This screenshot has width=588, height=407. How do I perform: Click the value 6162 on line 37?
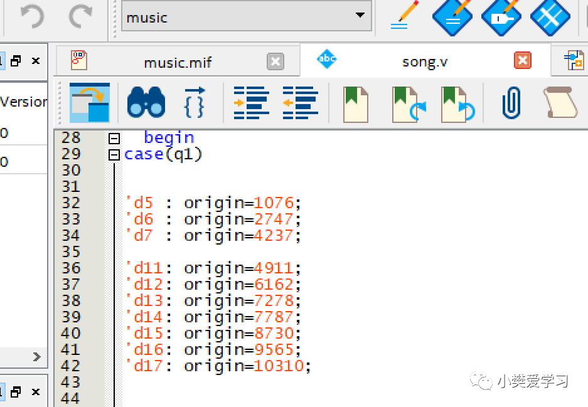274,285
